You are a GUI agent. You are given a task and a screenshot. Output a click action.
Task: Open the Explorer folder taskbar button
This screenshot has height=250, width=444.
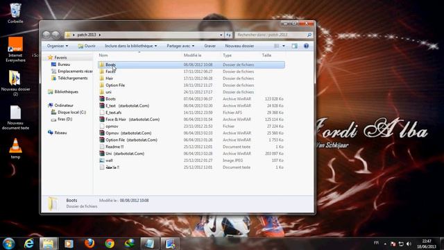pos(49,244)
